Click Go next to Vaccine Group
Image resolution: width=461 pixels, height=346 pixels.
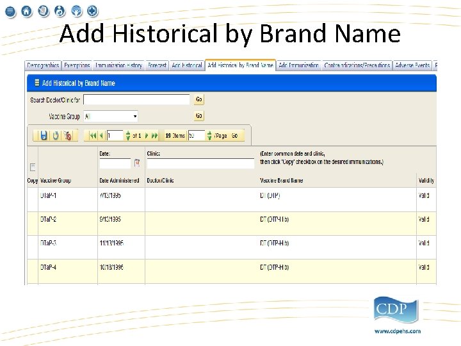[x=199, y=116]
